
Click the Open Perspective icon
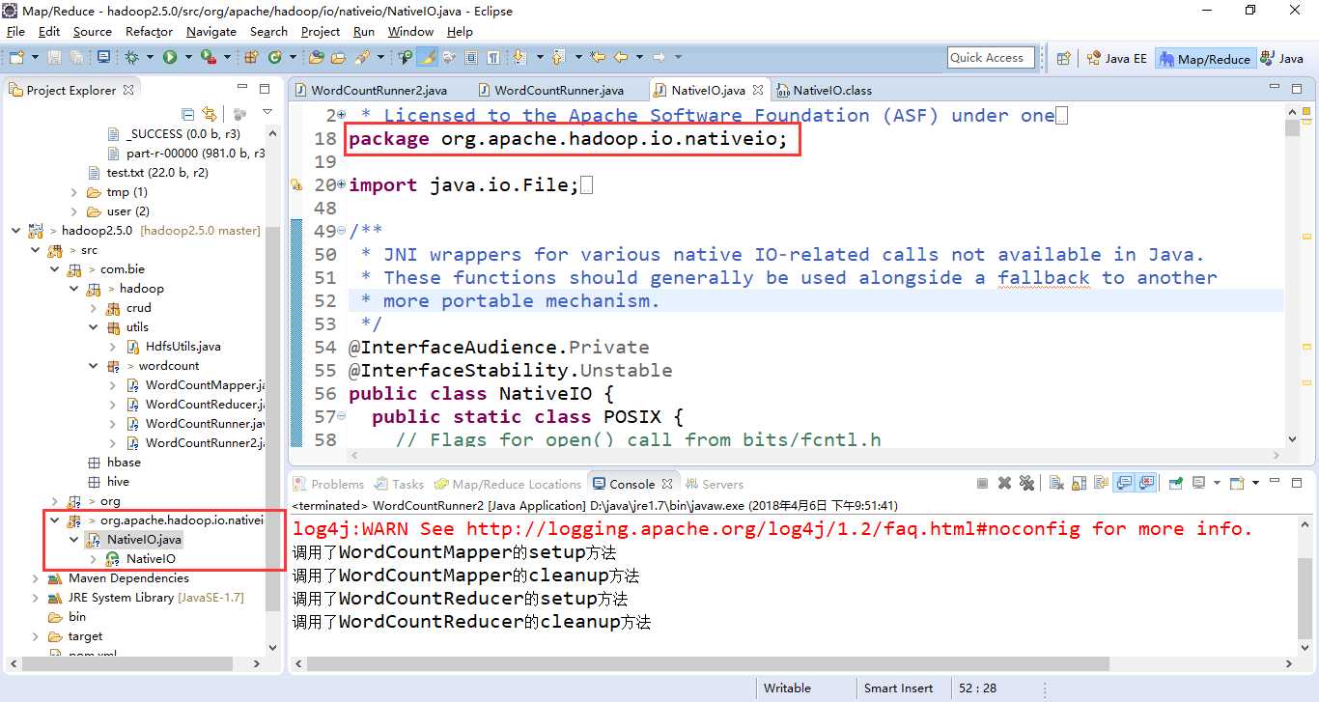[1063, 58]
